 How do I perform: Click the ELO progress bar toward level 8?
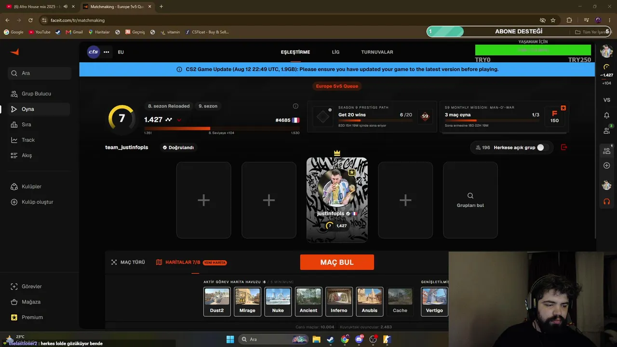coord(222,128)
